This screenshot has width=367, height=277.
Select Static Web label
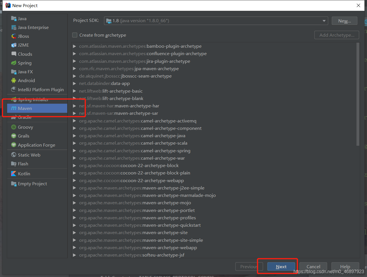[x=29, y=155]
